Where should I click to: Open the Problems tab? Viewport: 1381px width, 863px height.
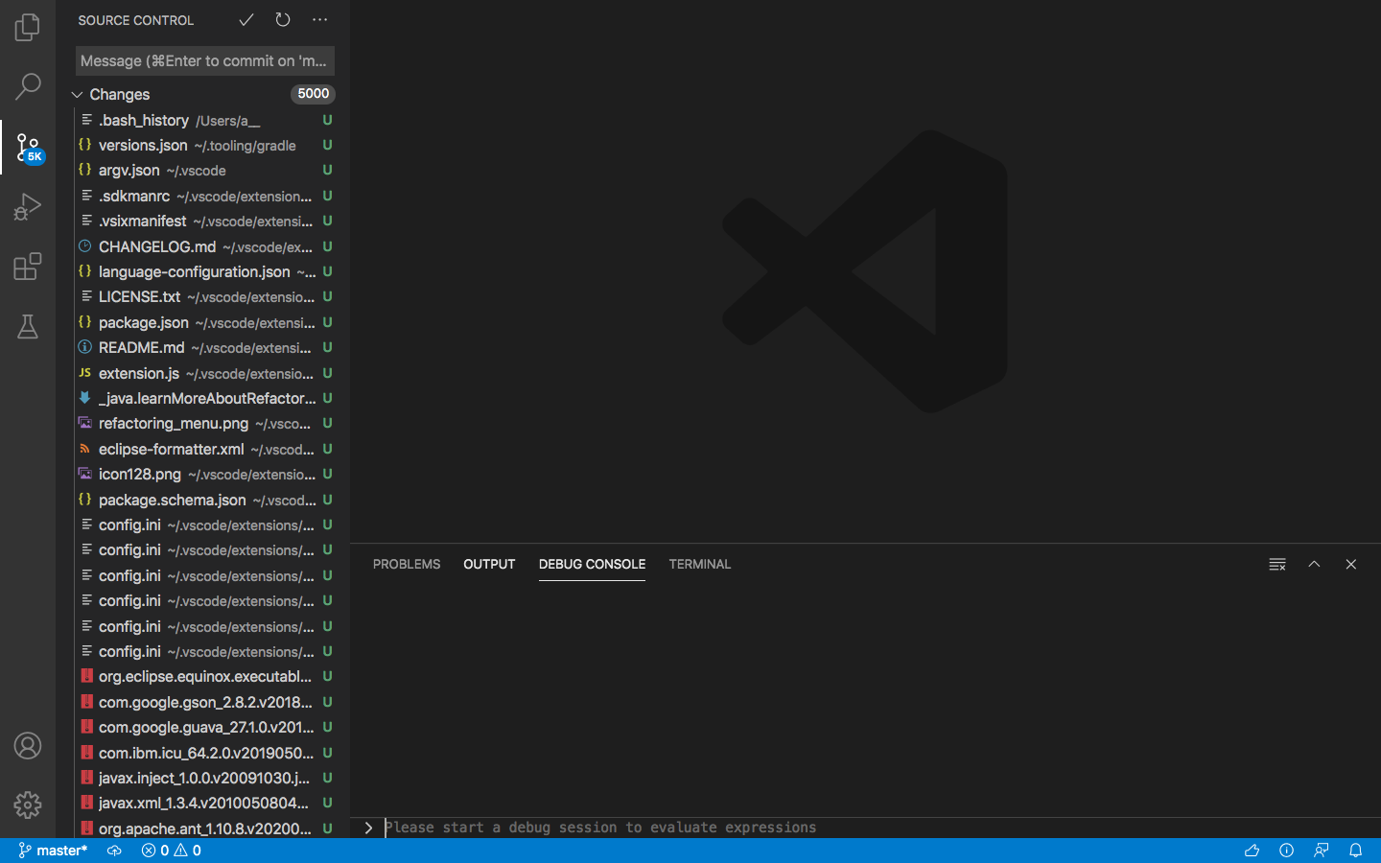[407, 564]
